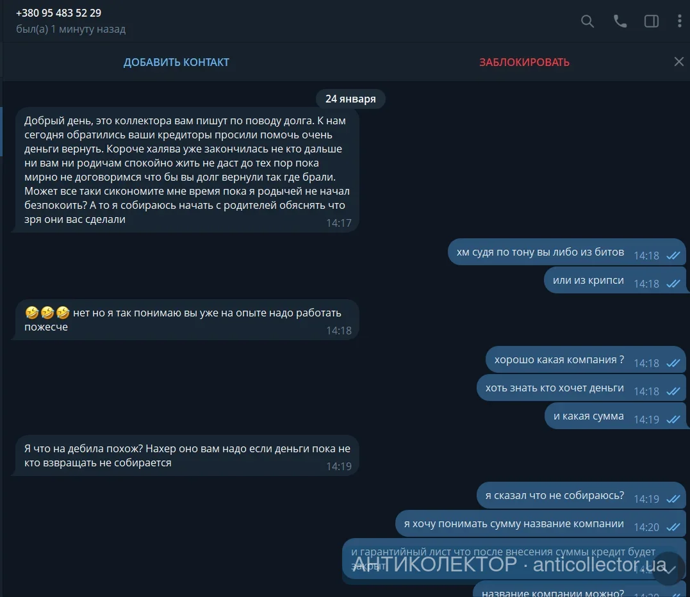Open the three-dot chat options menu

[680, 21]
